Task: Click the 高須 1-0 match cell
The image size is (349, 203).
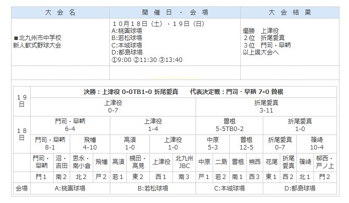Action: 129,144
